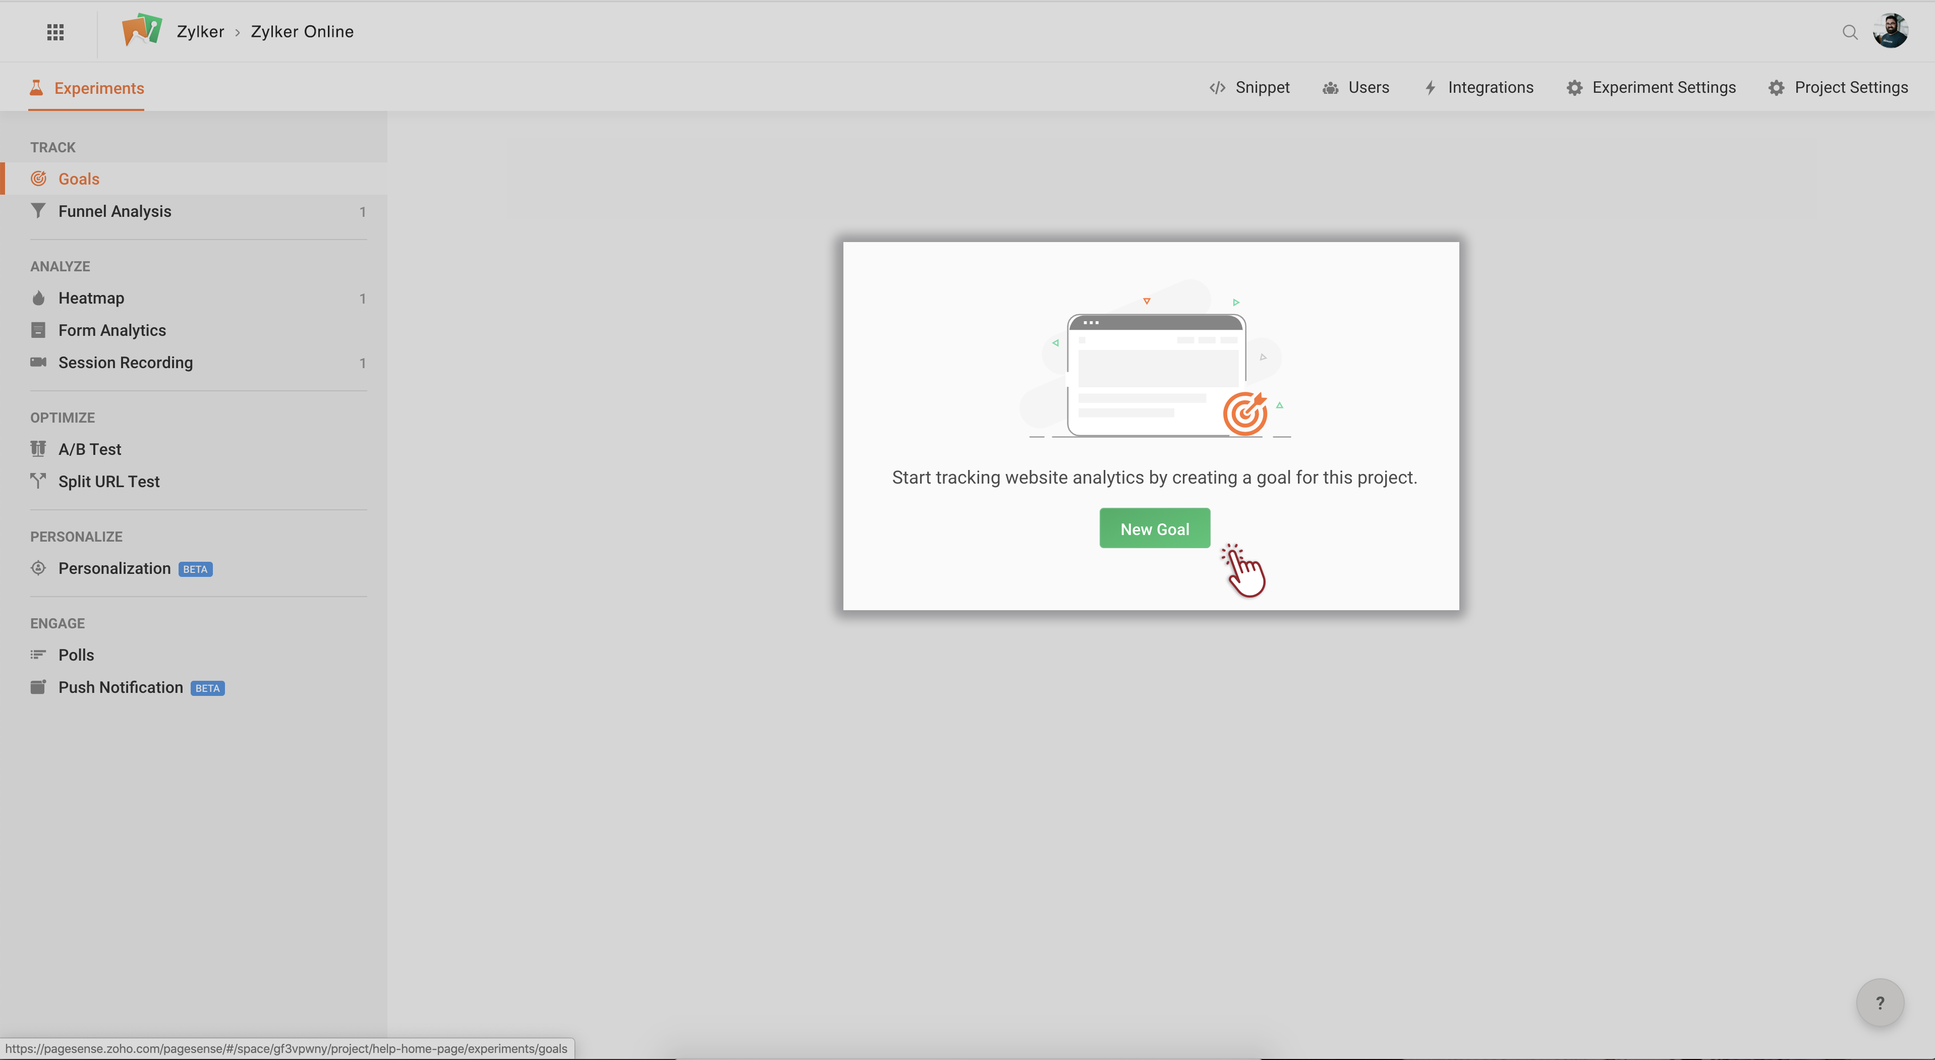Open the Heatmap section
The height and width of the screenshot is (1060, 1935).
(91, 298)
